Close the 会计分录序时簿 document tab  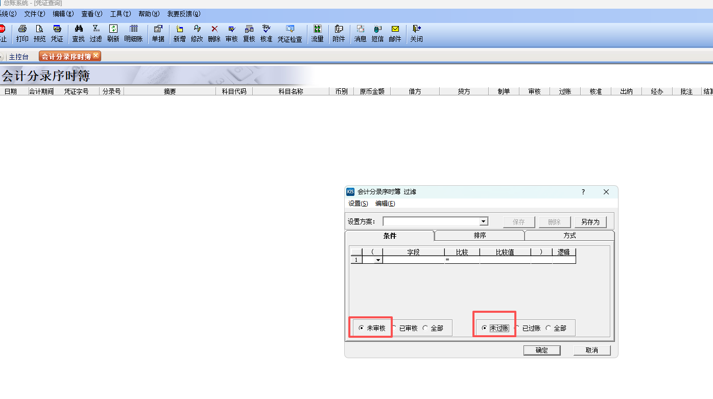(96, 56)
